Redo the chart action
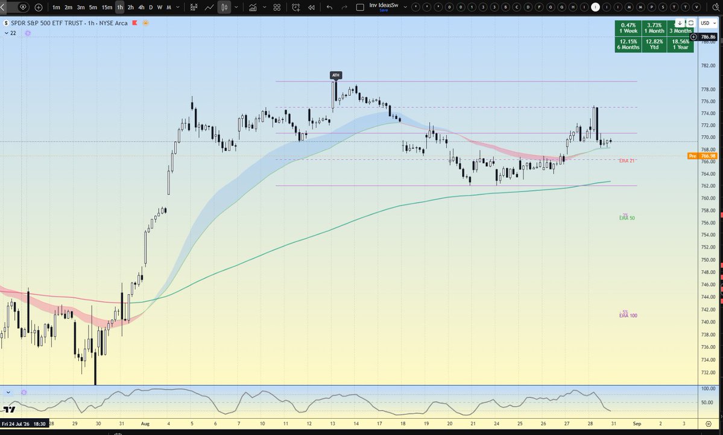The width and height of the screenshot is (723, 435). click(344, 7)
